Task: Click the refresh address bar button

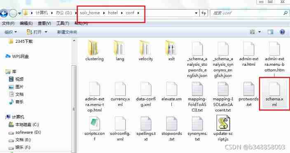Action: (203, 13)
